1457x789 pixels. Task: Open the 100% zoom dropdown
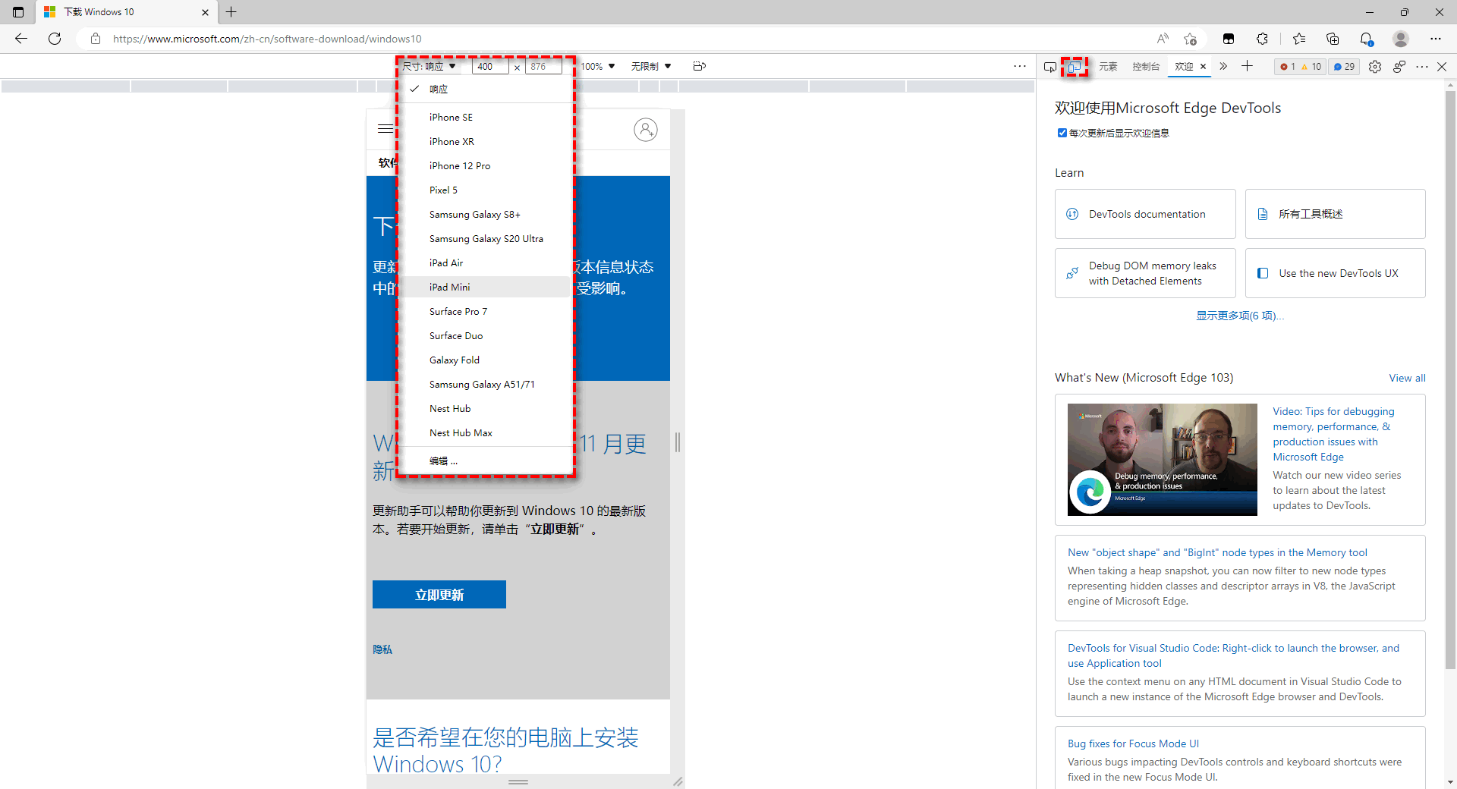[x=598, y=67]
